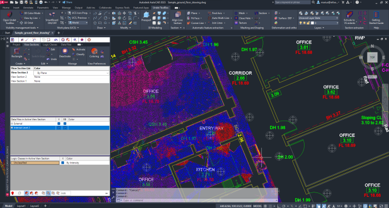Expand the Work plane (UCS) panel
389x208 pixels.
68,28
